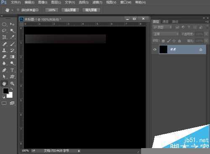Toggle Quick Mask mode

pyautogui.click(x=4, y=103)
